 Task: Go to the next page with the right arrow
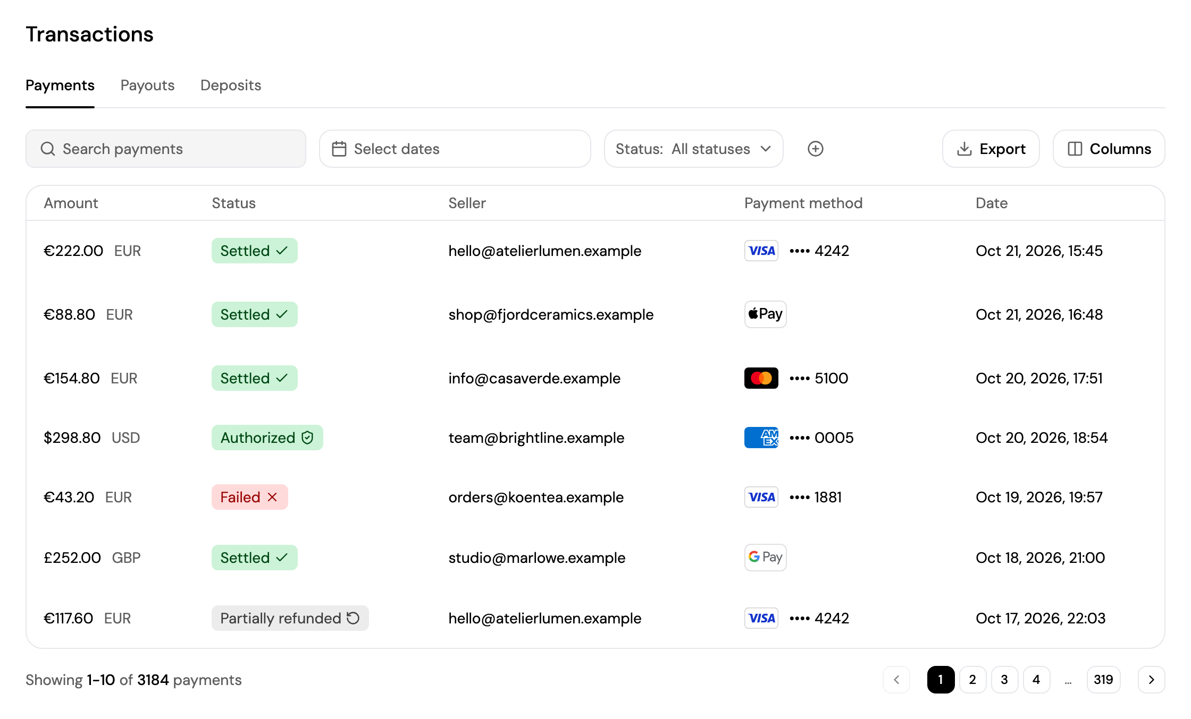click(1151, 680)
